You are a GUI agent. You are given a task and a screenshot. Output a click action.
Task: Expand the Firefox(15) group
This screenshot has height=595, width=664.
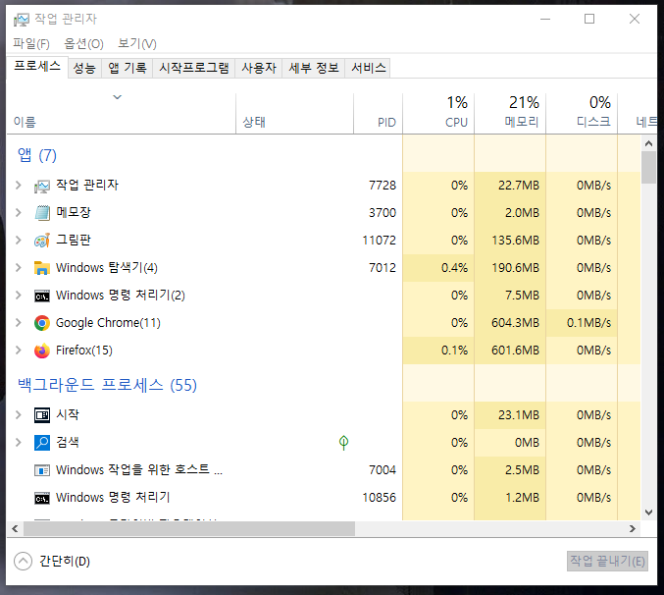click(x=19, y=351)
